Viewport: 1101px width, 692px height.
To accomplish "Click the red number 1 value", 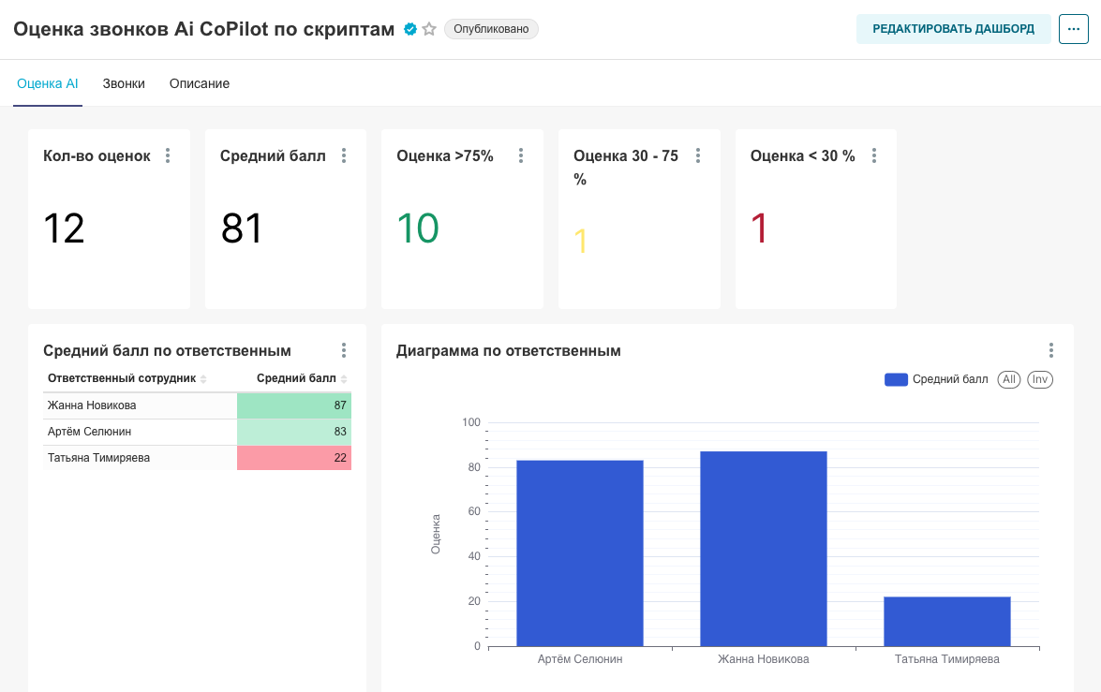I will [x=758, y=228].
